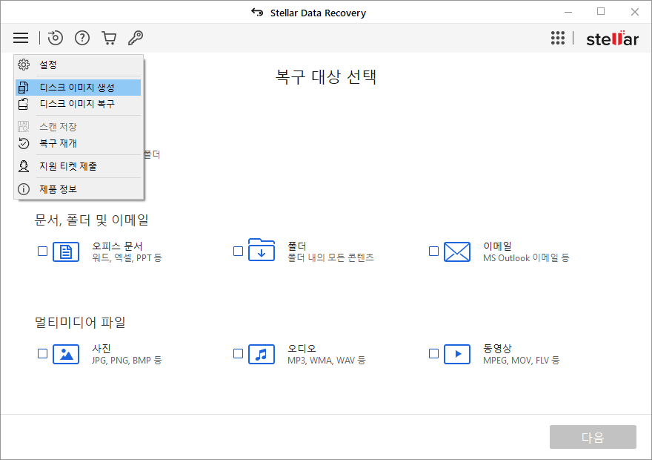652x460 pixels.
Task: Click MS Outlook 이메일 등 text
Action: [x=526, y=257]
